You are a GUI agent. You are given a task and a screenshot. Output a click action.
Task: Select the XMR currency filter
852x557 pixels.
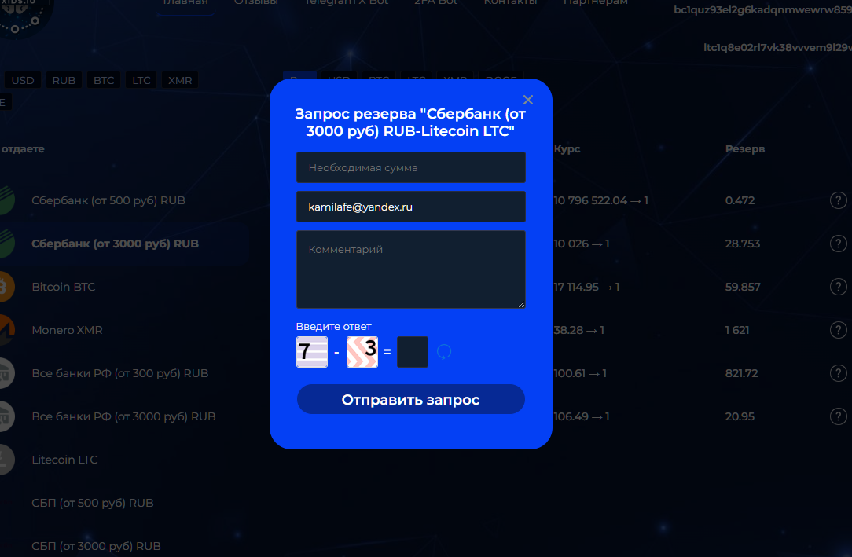point(180,80)
